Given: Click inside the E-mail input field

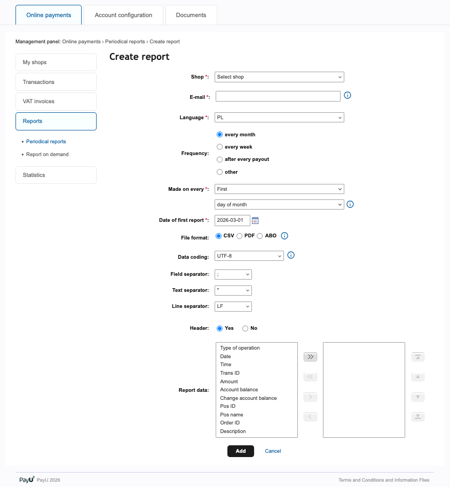Looking at the screenshot, I should click(x=278, y=96).
